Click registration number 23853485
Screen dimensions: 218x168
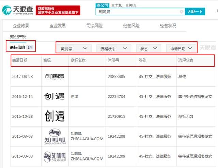coord(116,77)
